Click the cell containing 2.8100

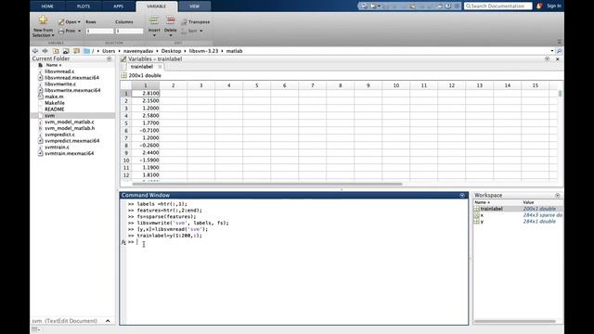point(146,93)
